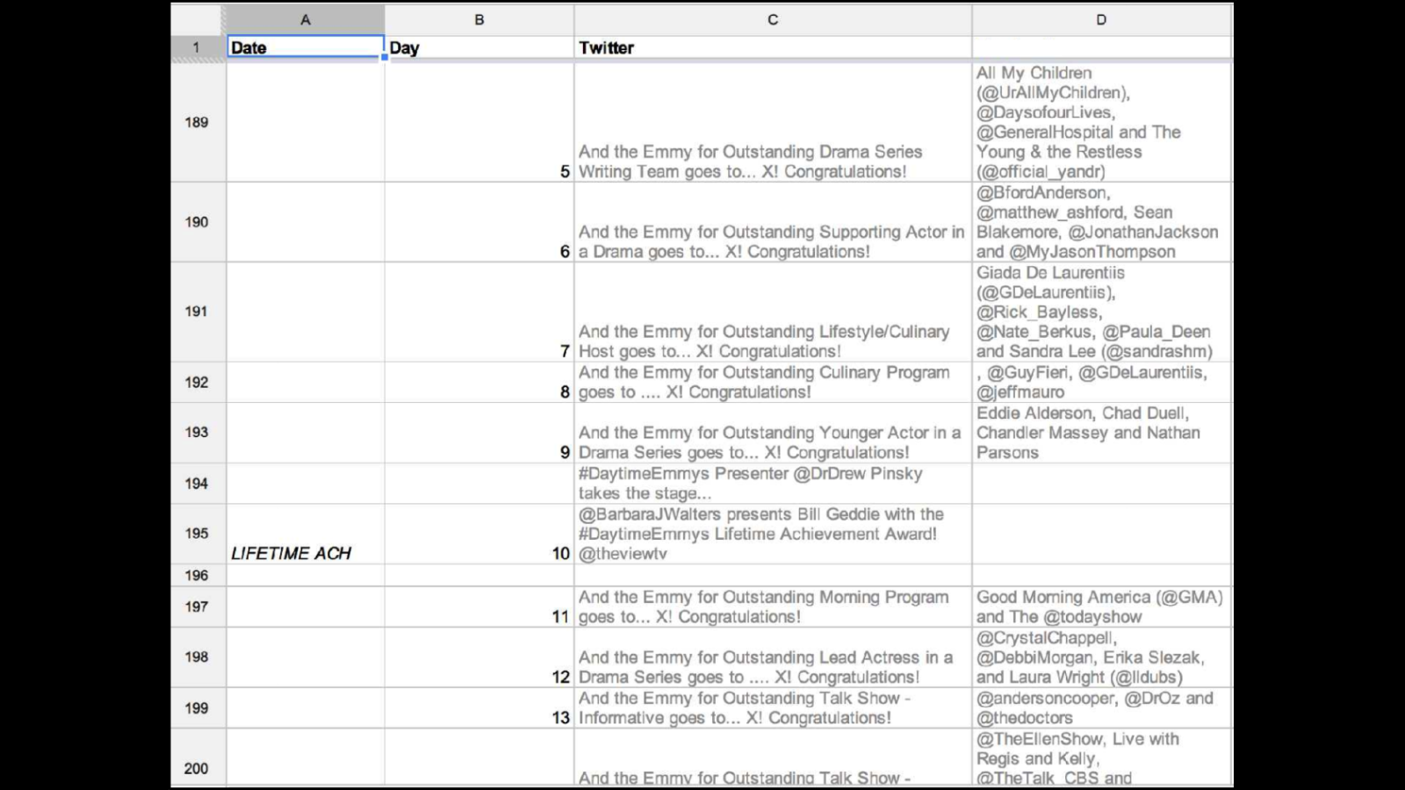
Task: Click Day cell containing number 8
Action: (479, 382)
